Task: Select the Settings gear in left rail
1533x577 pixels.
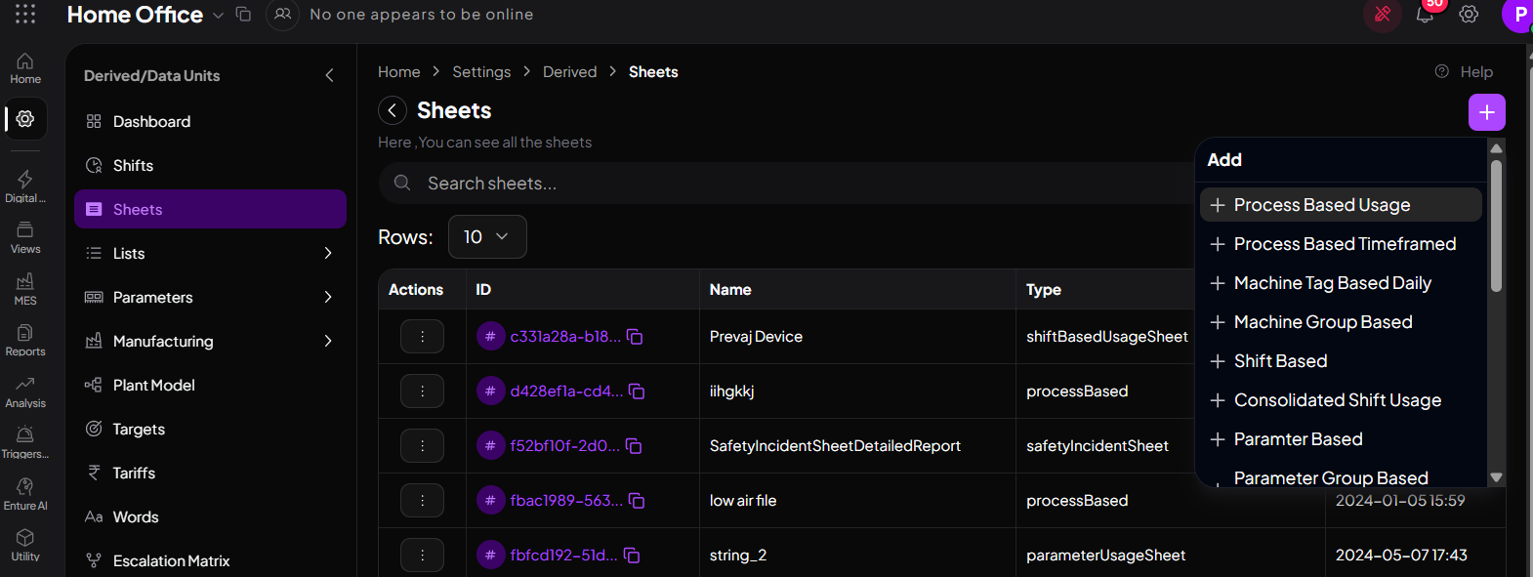Action: [x=25, y=119]
